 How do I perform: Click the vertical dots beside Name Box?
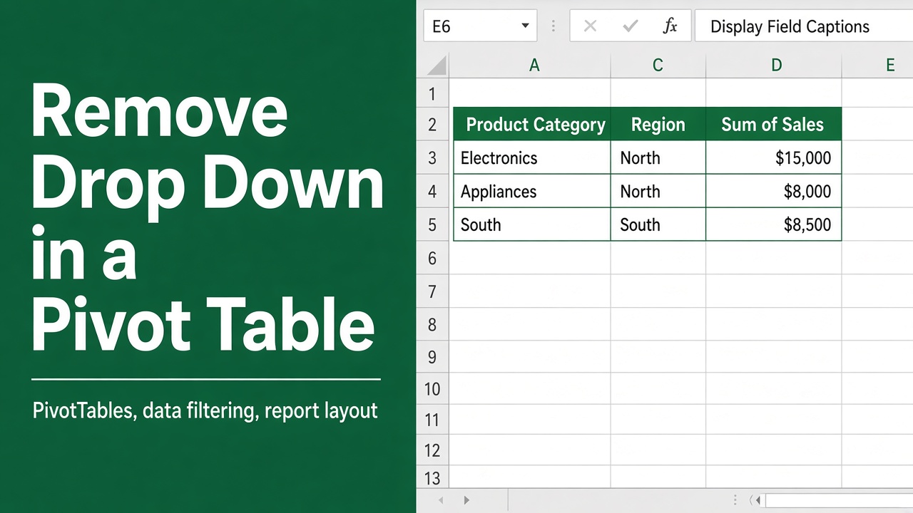[x=553, y=26]
